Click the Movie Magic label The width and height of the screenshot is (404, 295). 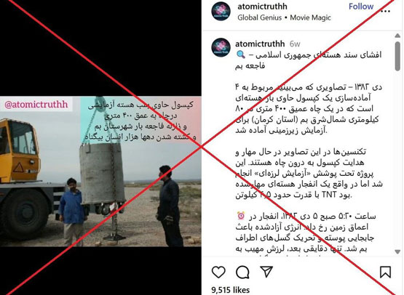(310, 17)
